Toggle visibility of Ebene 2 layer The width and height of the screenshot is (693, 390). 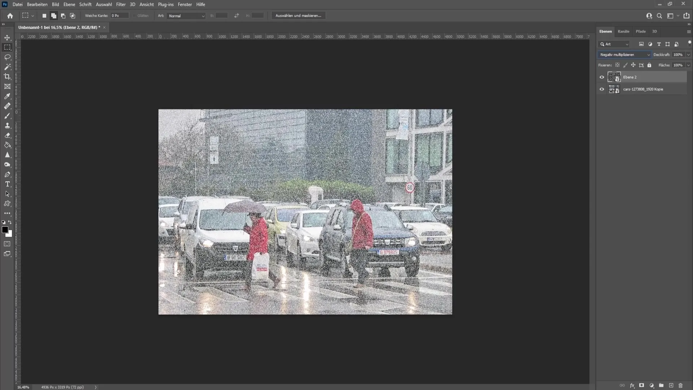[602, 77]
